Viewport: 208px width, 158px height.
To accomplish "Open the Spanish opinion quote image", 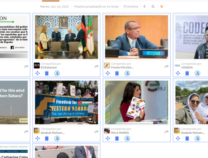I will (14, 37).
